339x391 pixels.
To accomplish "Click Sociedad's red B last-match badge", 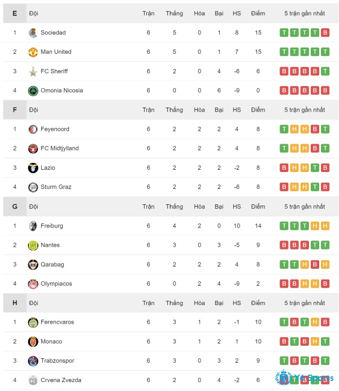I will point(325,33).
